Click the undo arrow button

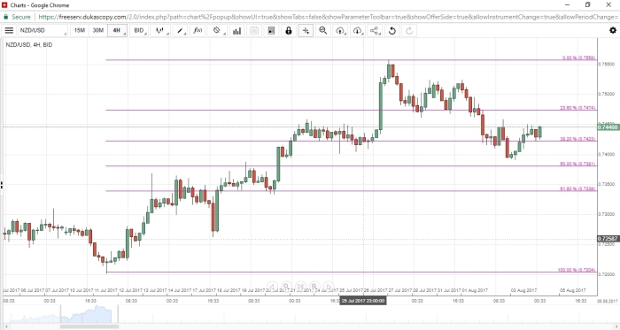point(391,30)
